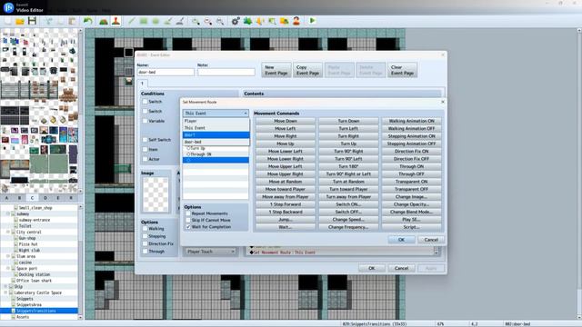Switch to tileset tab A
The height and width of the screenshot is (327, 582).
pos(6,198)
